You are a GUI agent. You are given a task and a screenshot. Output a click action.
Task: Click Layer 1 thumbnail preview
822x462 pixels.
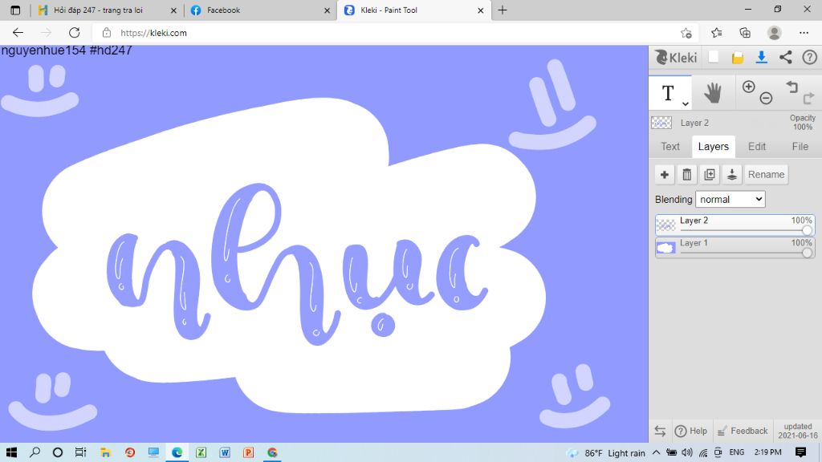click(x=665, y=248)
